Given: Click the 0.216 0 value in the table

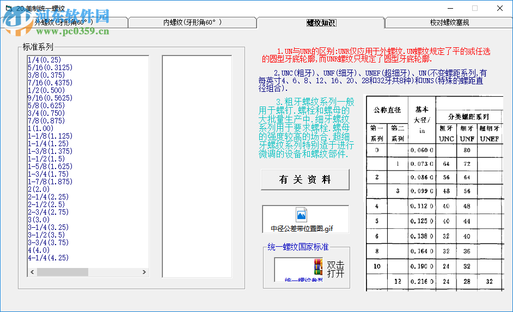Looking at the screenshot, I should click(x=422, y=282).
